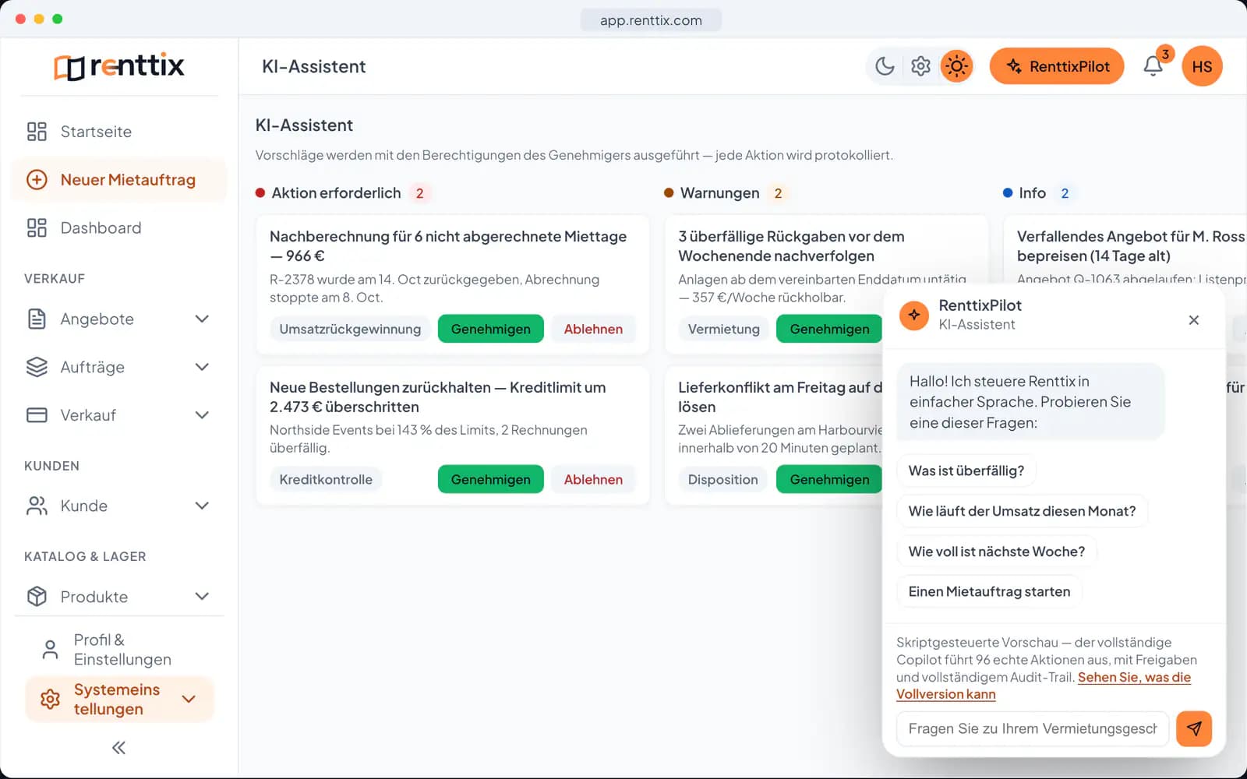The image size is (1247, 779).
Task: Approve the Lieferkonflikt am Freitag warning
Action: point(829,479)
